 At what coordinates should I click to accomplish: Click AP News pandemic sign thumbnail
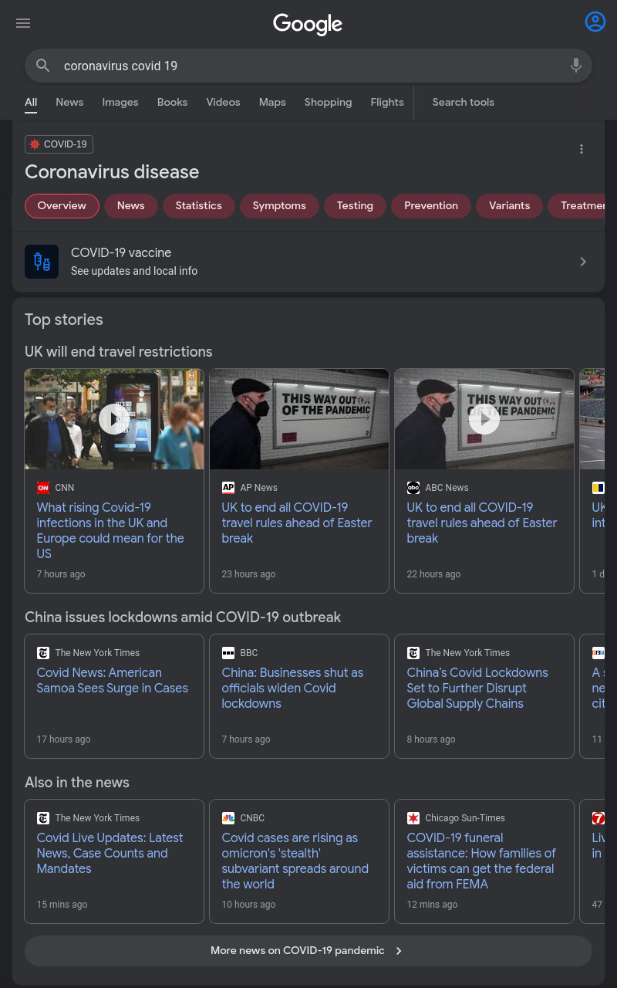point(299,419)
